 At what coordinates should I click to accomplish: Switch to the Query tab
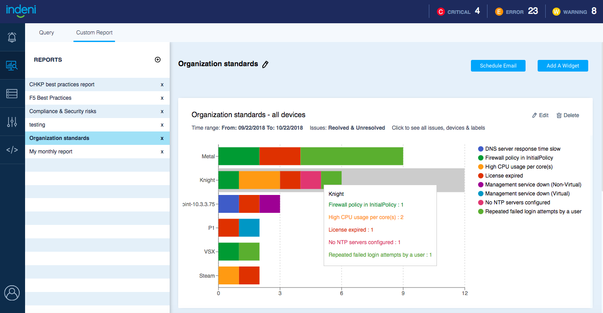(x=47, y=33)
